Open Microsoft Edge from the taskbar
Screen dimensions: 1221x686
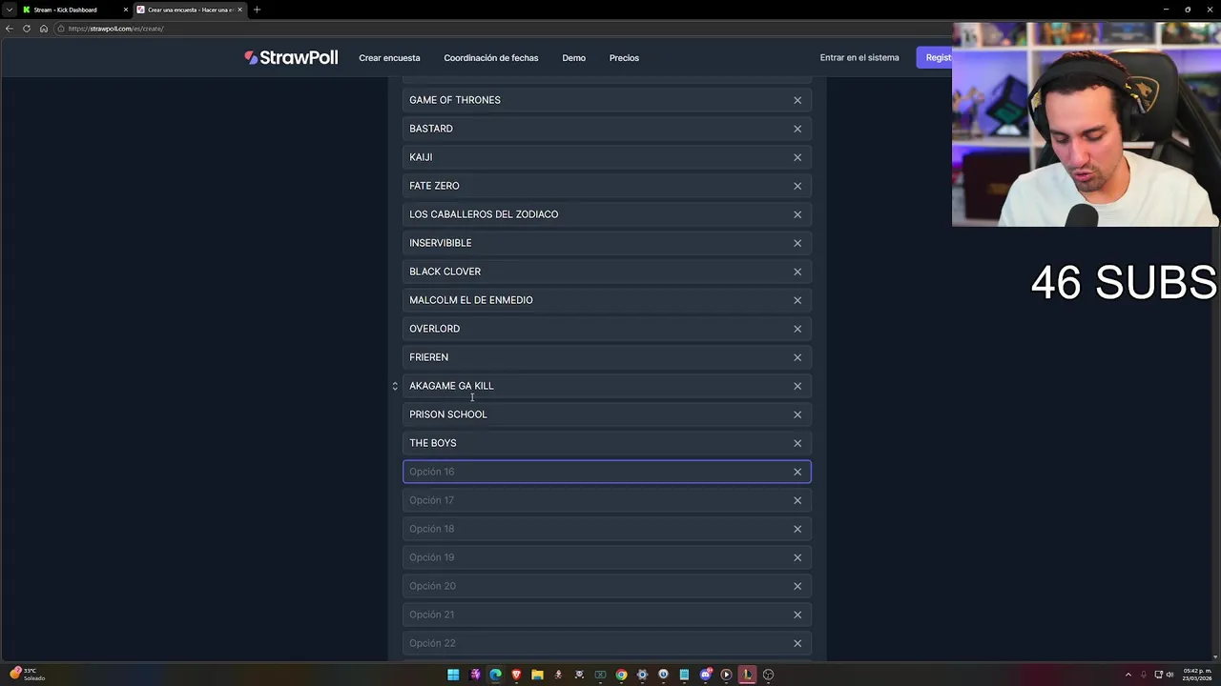click(495, 675)
